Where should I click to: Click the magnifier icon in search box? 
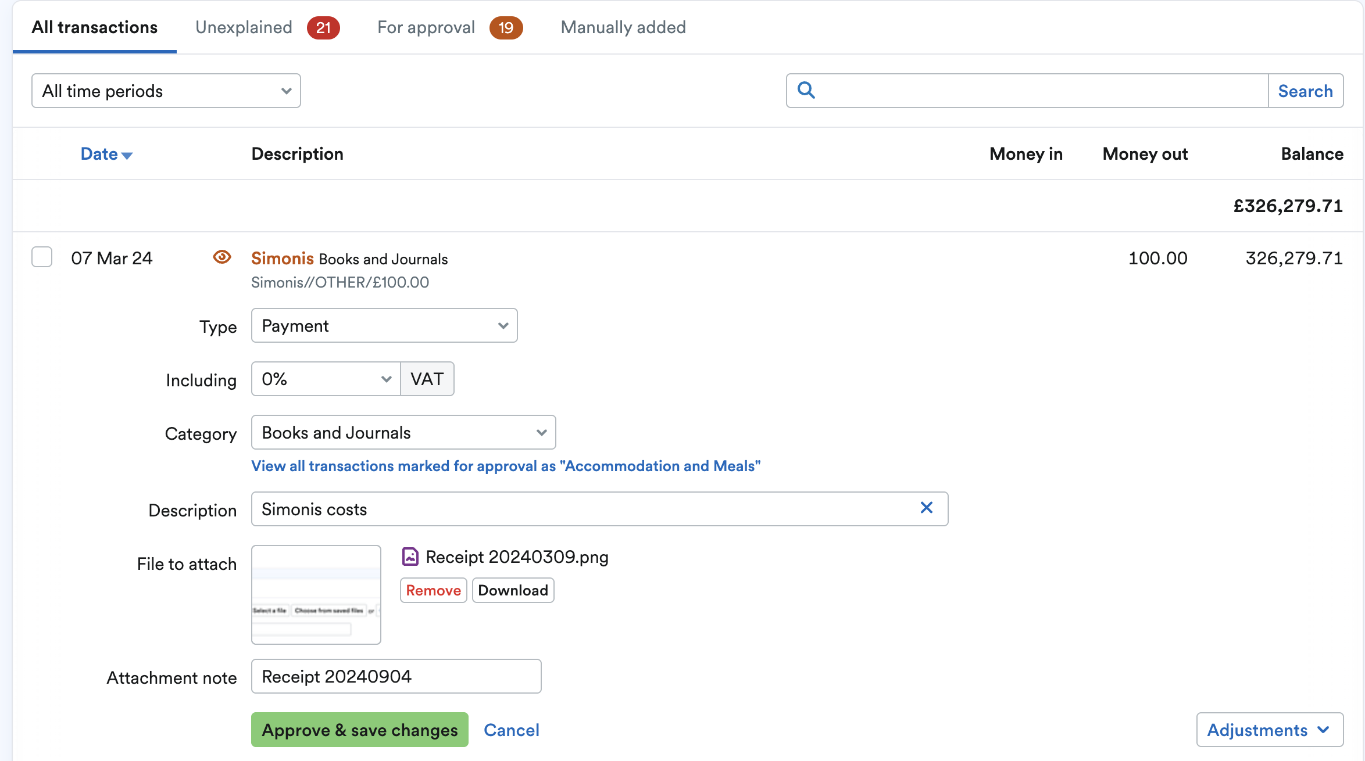[806, 90]
